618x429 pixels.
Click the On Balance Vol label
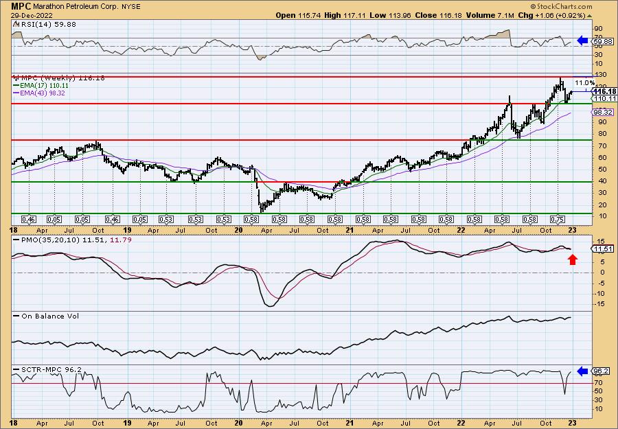pos(46,316)
